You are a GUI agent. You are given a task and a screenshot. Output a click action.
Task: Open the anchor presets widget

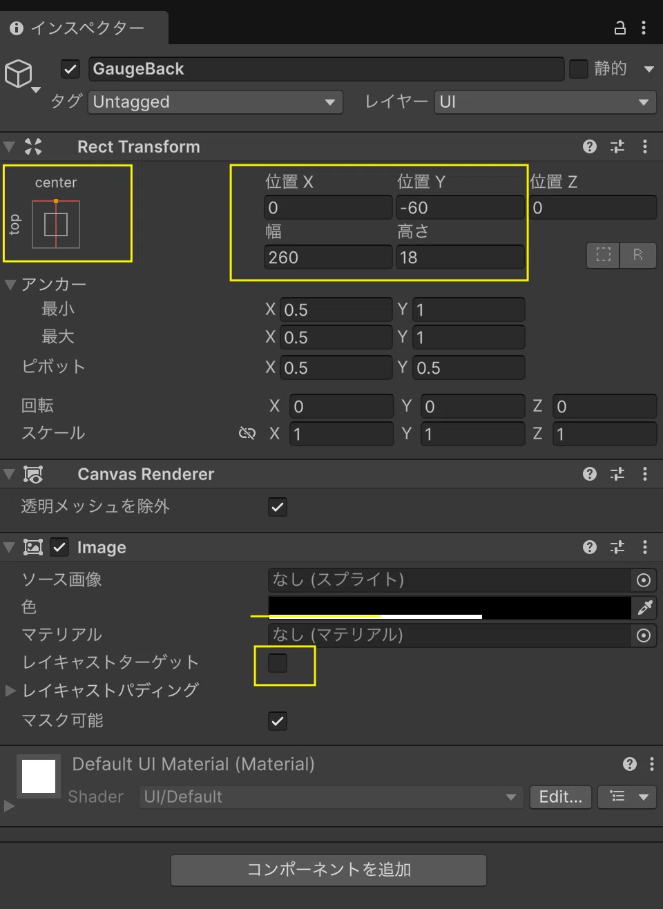(56, 224)
